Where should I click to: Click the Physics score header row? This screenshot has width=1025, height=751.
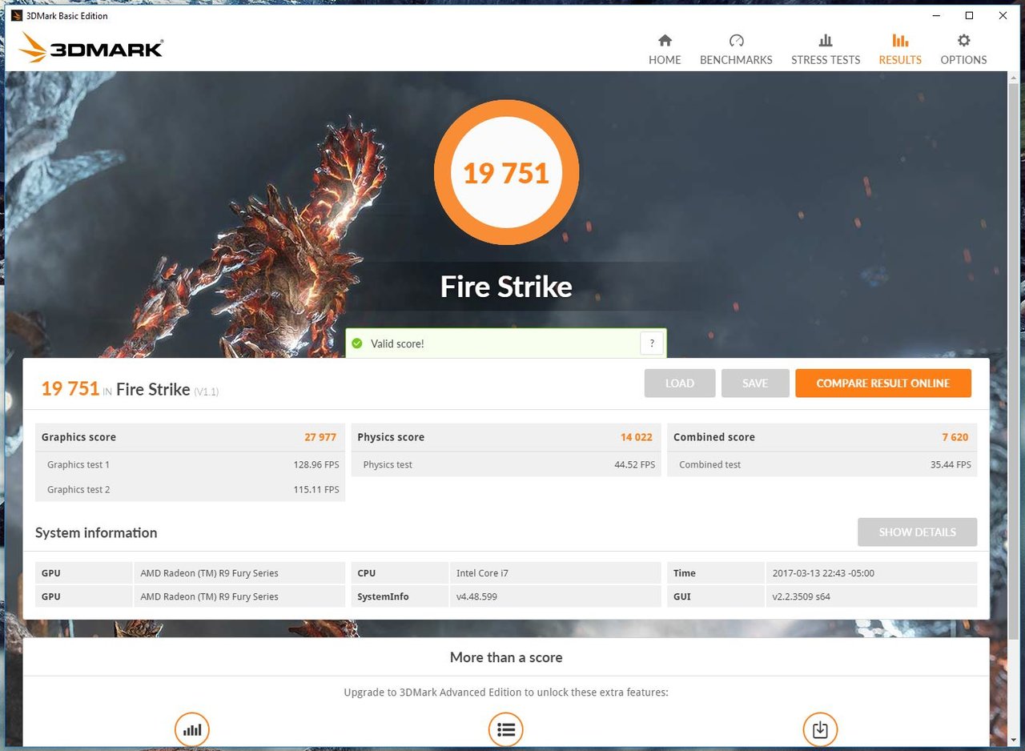pyautogui.click(x=506, y=437)
